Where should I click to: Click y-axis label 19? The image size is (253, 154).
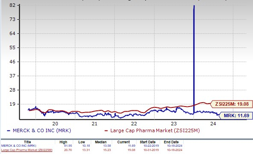click(x=12, y=104)
